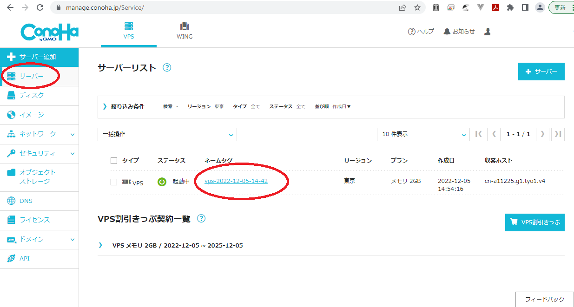574x307 pixels.
Task: Open the vps-2022-12-05-14-42 server link
Action: 236,181
